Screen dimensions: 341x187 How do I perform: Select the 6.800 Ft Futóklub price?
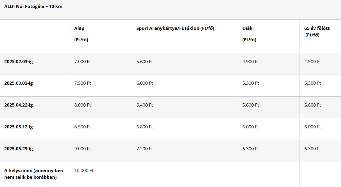[x=145, y=127]
